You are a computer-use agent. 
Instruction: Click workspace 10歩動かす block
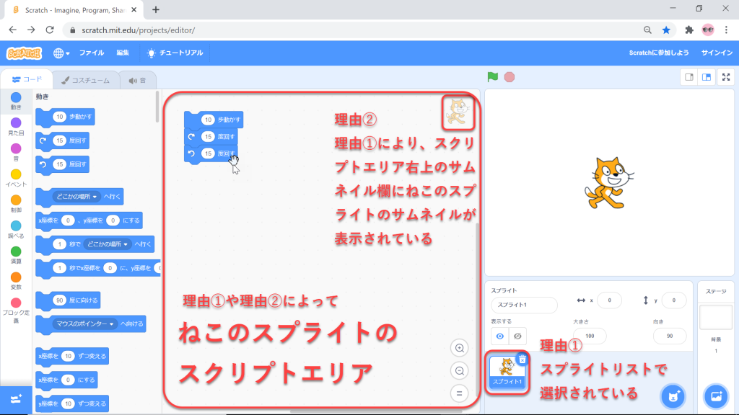click(x=214, y=120)
